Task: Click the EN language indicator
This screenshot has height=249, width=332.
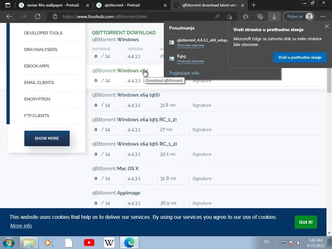Action: (x=267, y=242)
